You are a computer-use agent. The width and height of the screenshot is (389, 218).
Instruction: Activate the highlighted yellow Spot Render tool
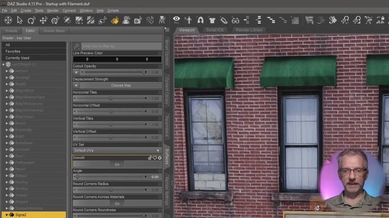tap(114, 20)
